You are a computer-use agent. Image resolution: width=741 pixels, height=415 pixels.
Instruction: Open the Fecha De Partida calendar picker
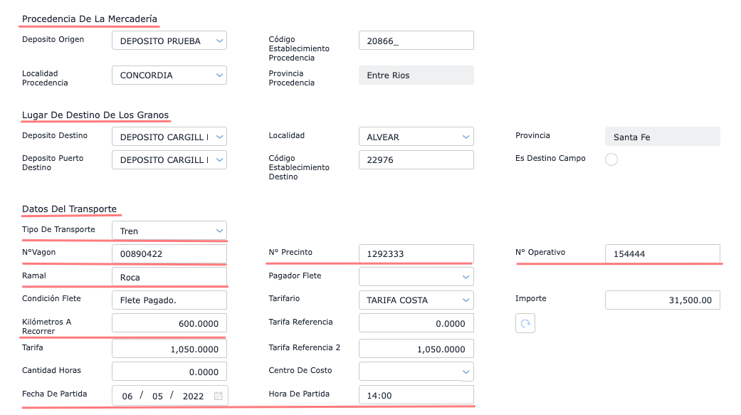[219, 396]
